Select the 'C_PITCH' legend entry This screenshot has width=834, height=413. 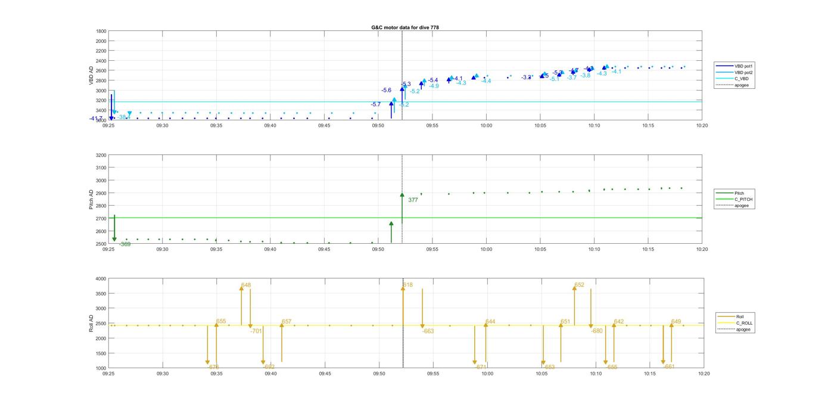(743, 199)
